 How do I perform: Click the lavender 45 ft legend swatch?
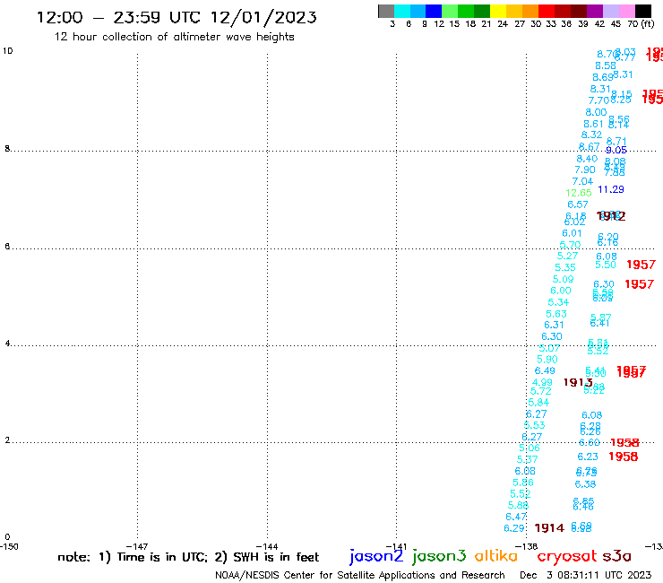click(x=610, y=11)
